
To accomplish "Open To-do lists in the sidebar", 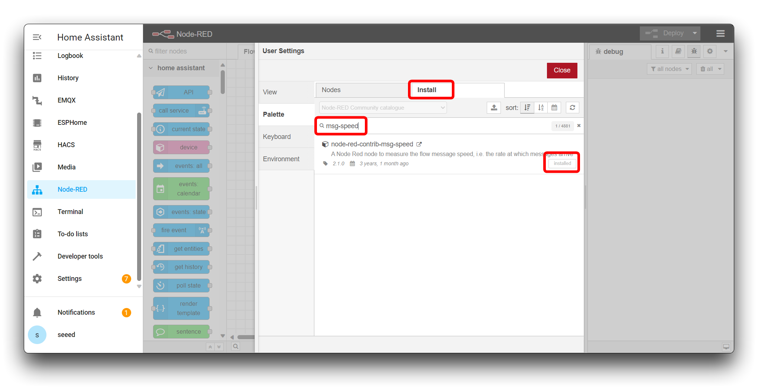I will [81, 234].
